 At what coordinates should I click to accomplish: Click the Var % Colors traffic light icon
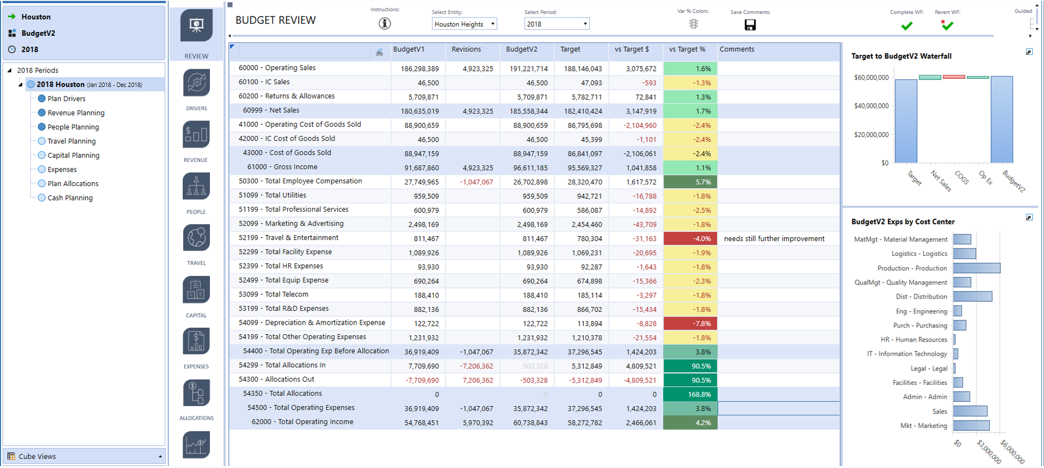click(693, 24)
